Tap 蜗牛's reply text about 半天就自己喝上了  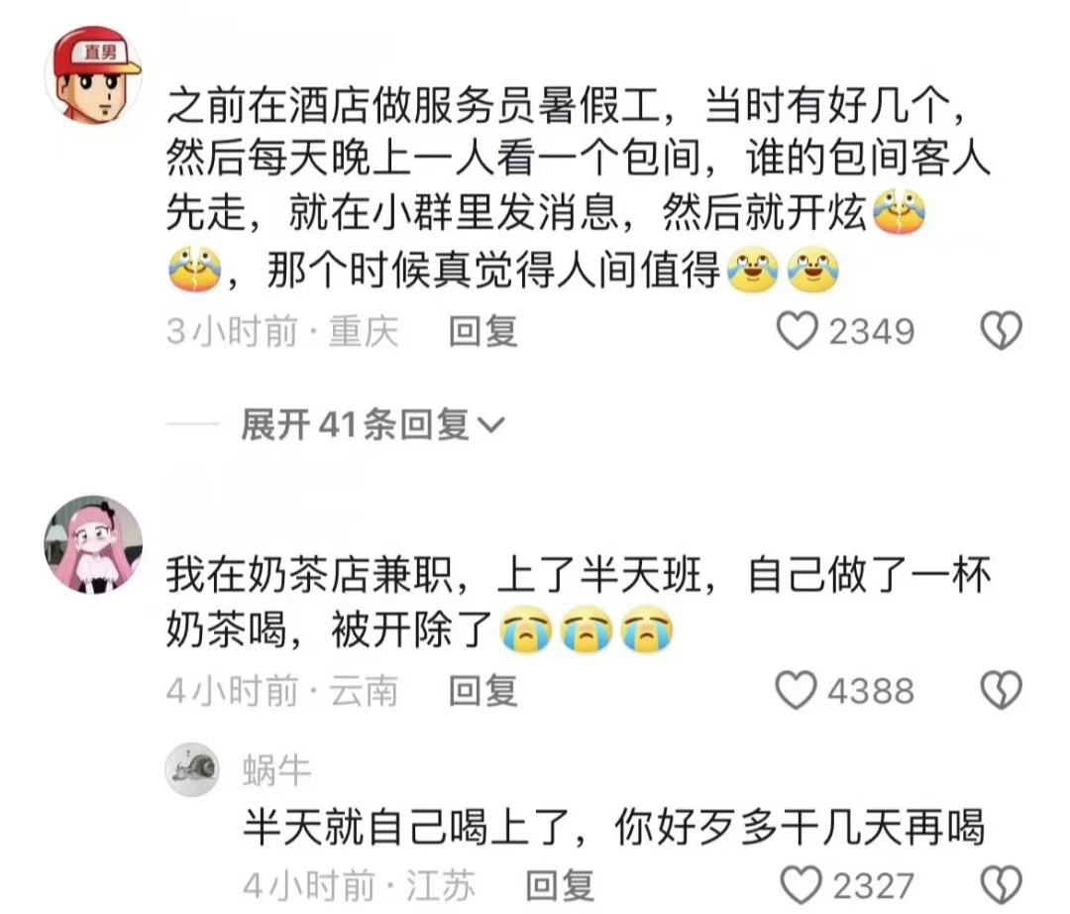(614, 828)
